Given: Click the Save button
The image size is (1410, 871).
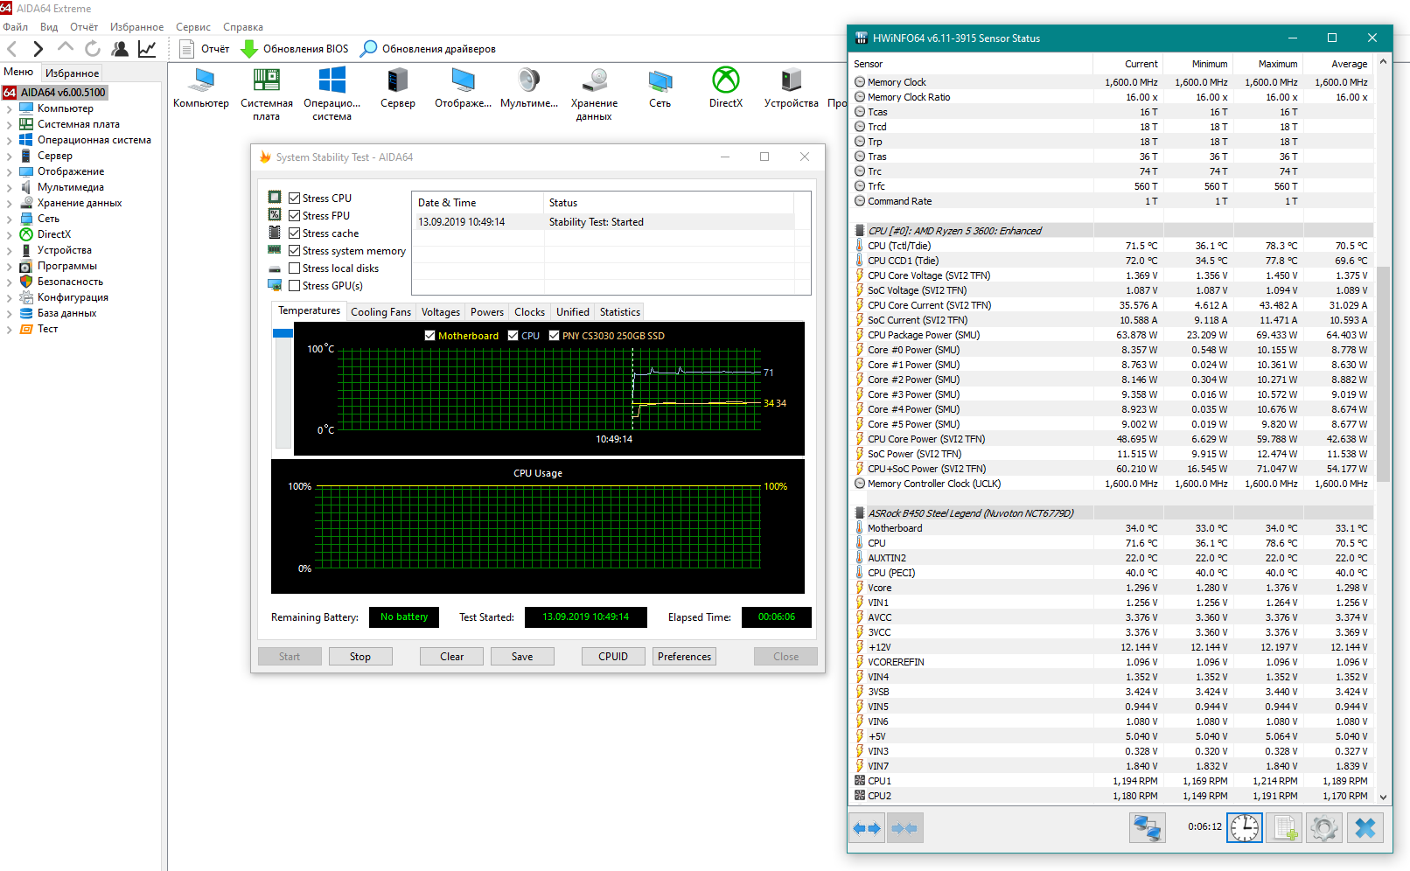Looking at the screenshot, I should click(x=522, y=657).
